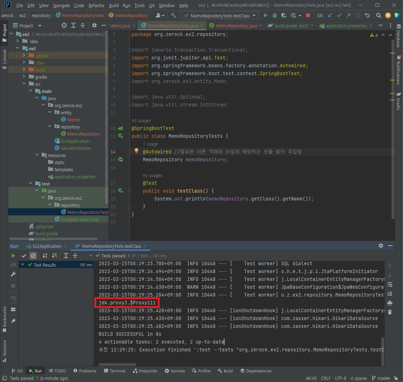Screen dimensions: 403x382
Task: Select Ex2ApplicationTests in project tree
Action: coord(80,219)
